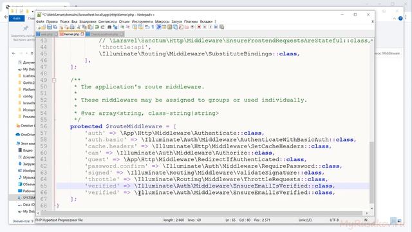
Task: Open the Плагины menu
Action: (x=191, y=21)
